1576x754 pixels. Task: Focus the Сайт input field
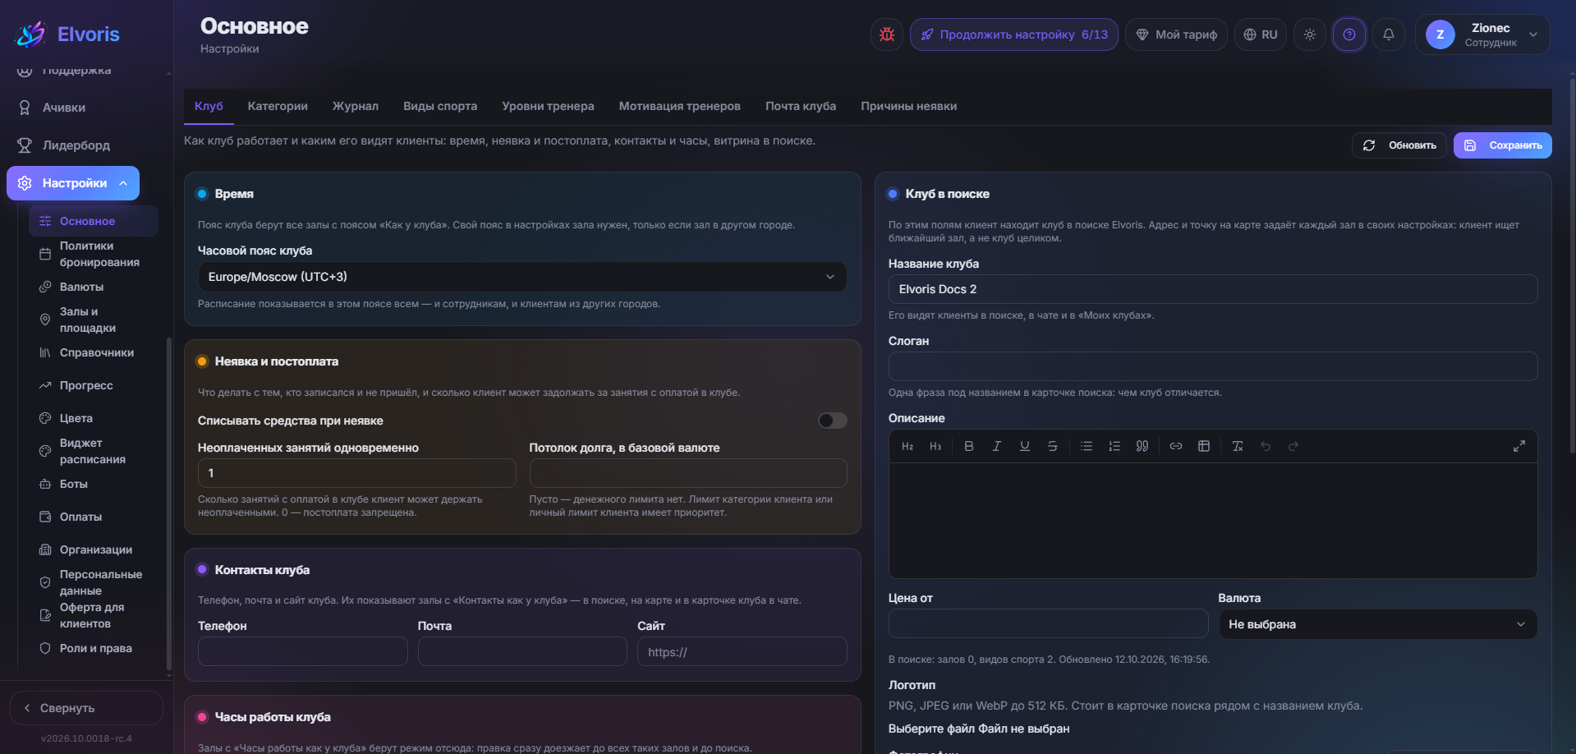coord(742,652)
